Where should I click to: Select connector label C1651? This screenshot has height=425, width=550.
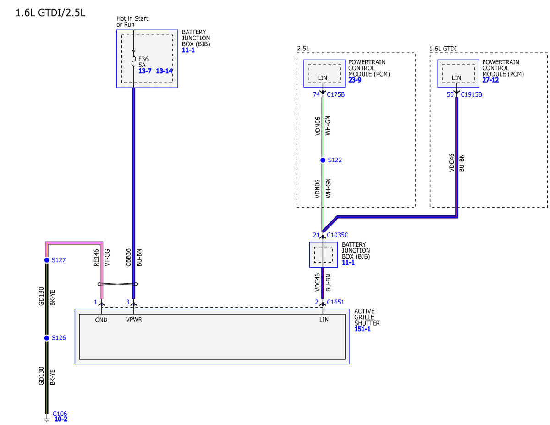pos(335,302)
